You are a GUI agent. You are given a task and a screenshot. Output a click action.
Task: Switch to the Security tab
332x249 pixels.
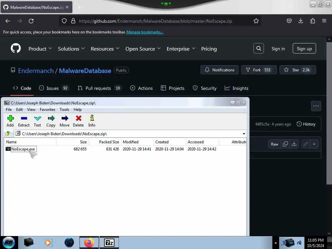205,88
